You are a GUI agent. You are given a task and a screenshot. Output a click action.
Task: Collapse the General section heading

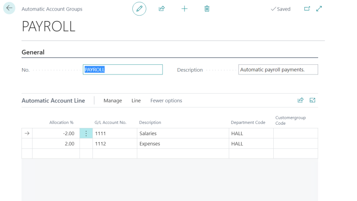33,52
